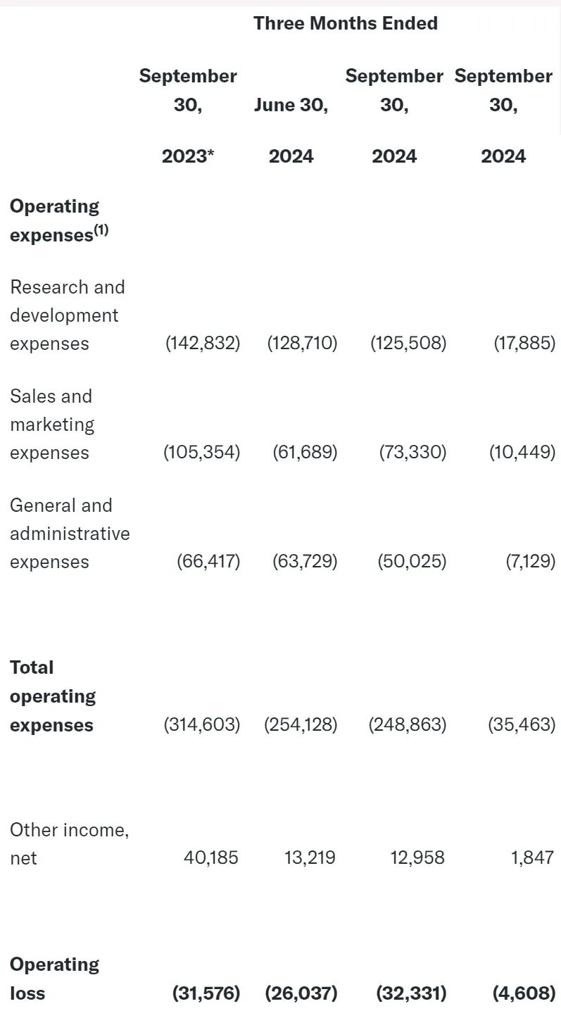Select the General and administrative expenses label
The image size is (561, 1018).
[70, 534]
